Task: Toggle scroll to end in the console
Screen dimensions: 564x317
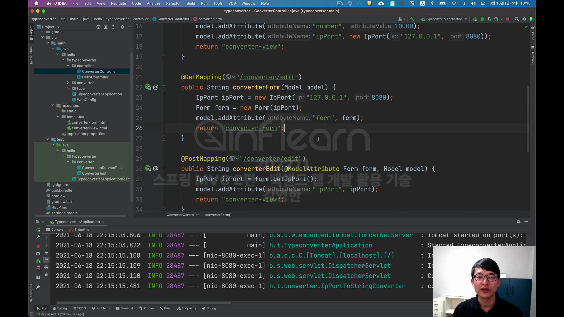Action: (x=46, y=260)
